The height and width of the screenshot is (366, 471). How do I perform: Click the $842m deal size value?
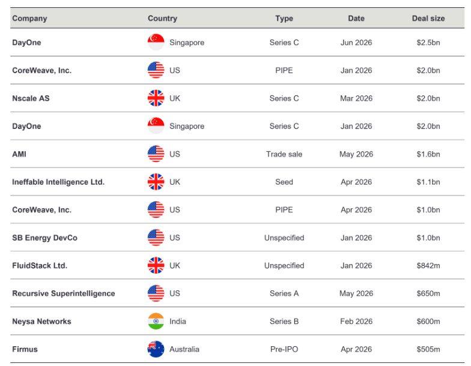point(428,265)
